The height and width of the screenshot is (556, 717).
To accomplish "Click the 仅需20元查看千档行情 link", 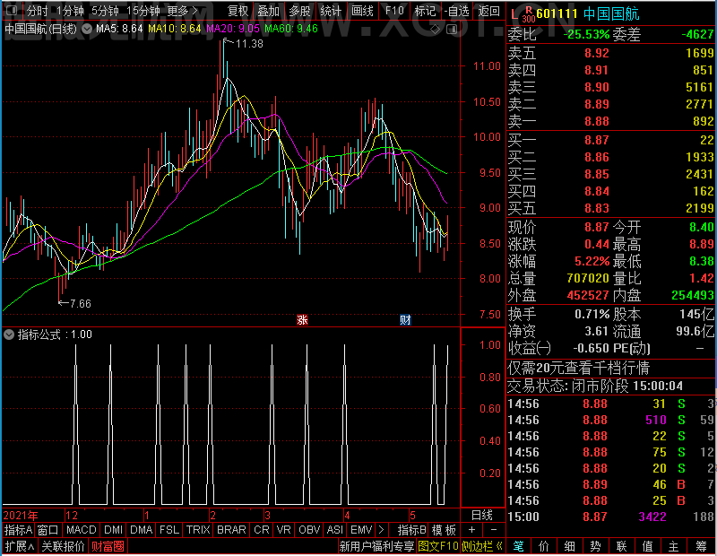I will [x=578, y=369].
